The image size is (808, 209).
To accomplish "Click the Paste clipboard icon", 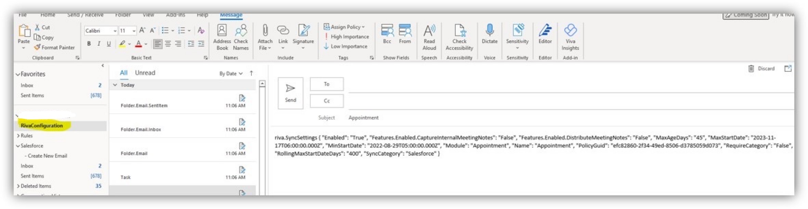I will (x=24, y=31).
